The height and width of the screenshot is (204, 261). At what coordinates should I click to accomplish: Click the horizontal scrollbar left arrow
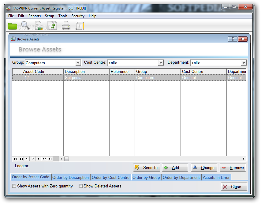[61, 159]
